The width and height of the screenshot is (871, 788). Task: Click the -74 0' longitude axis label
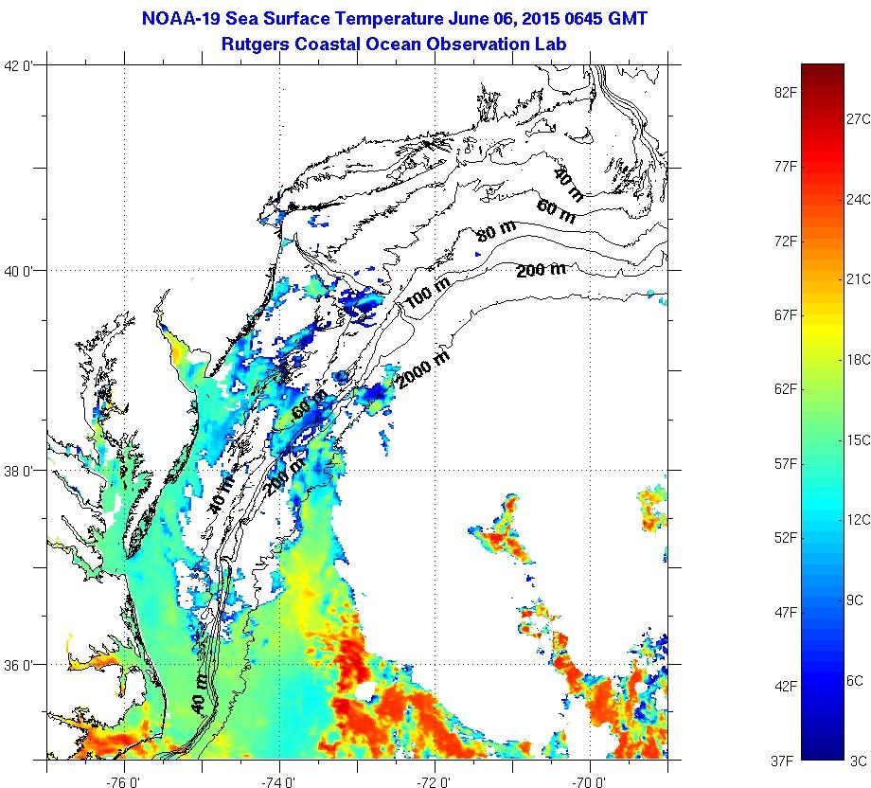point(279,782)
